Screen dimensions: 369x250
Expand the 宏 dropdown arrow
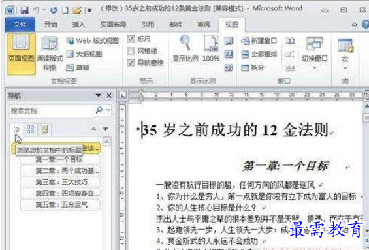[345, 68]
